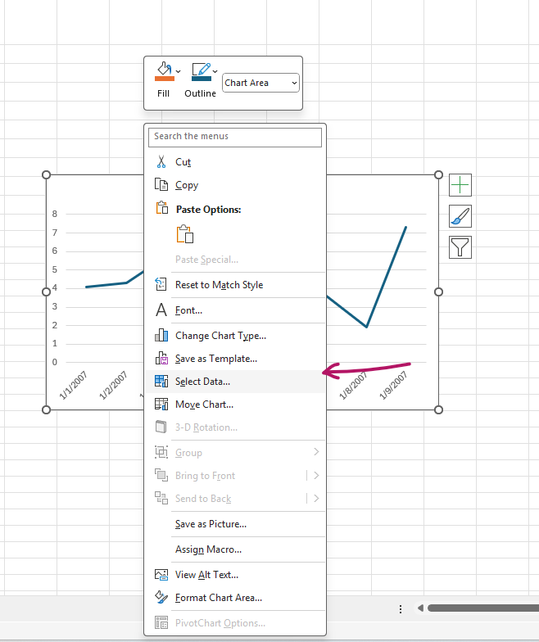The image size is (539, 642).
Task: Click the Outline blue color bar
Action: 202,79
